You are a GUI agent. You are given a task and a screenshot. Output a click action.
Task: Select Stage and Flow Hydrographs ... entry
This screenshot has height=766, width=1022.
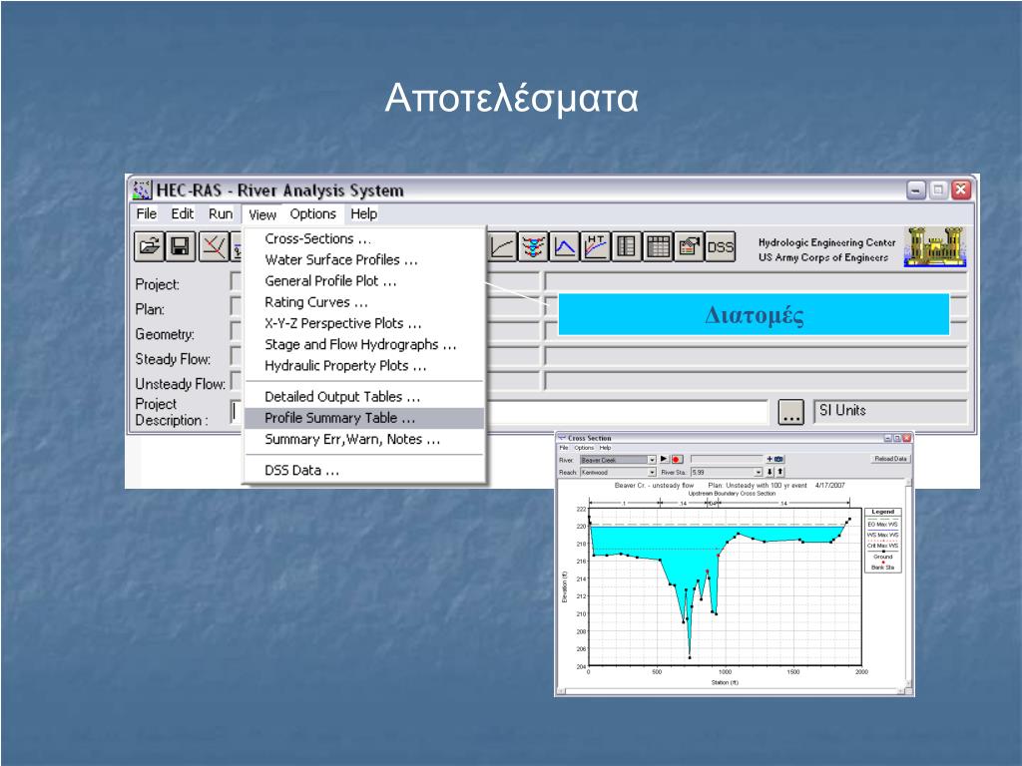pyautogui.click(x=364, y=344)
